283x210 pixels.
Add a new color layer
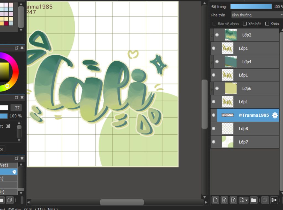click(215, 200)
